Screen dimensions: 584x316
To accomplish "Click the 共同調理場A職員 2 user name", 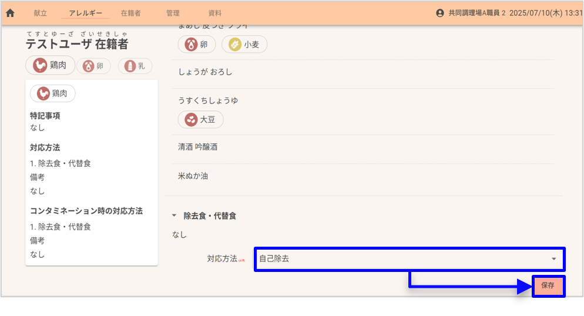I will 476,13.
